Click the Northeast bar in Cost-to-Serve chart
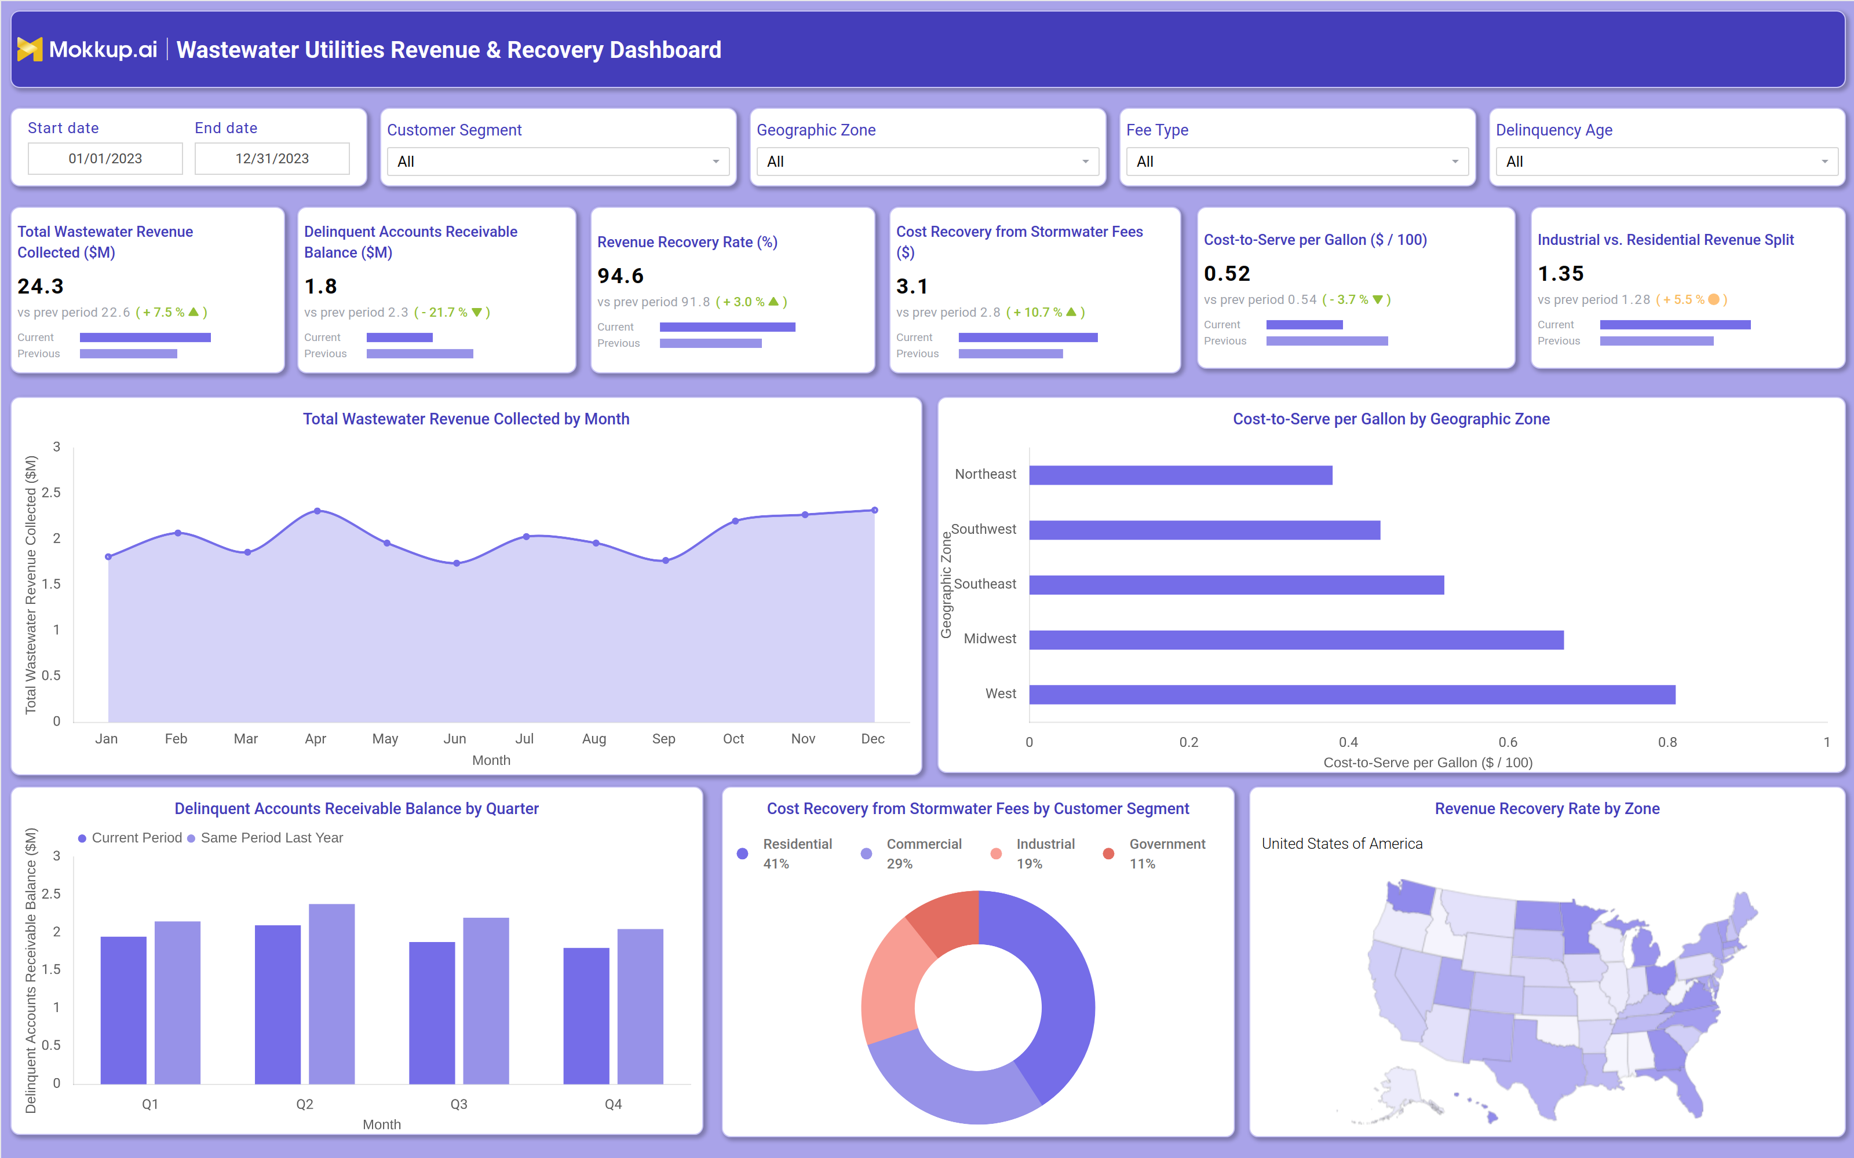Viewport: 1854px width, 1158px height. 1181,475
